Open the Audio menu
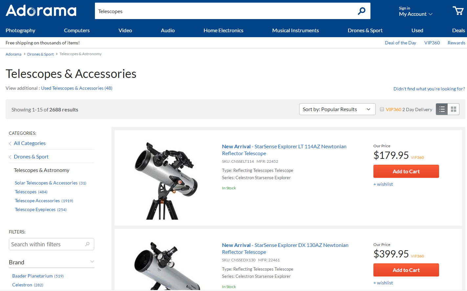 [x=168, y=31]
